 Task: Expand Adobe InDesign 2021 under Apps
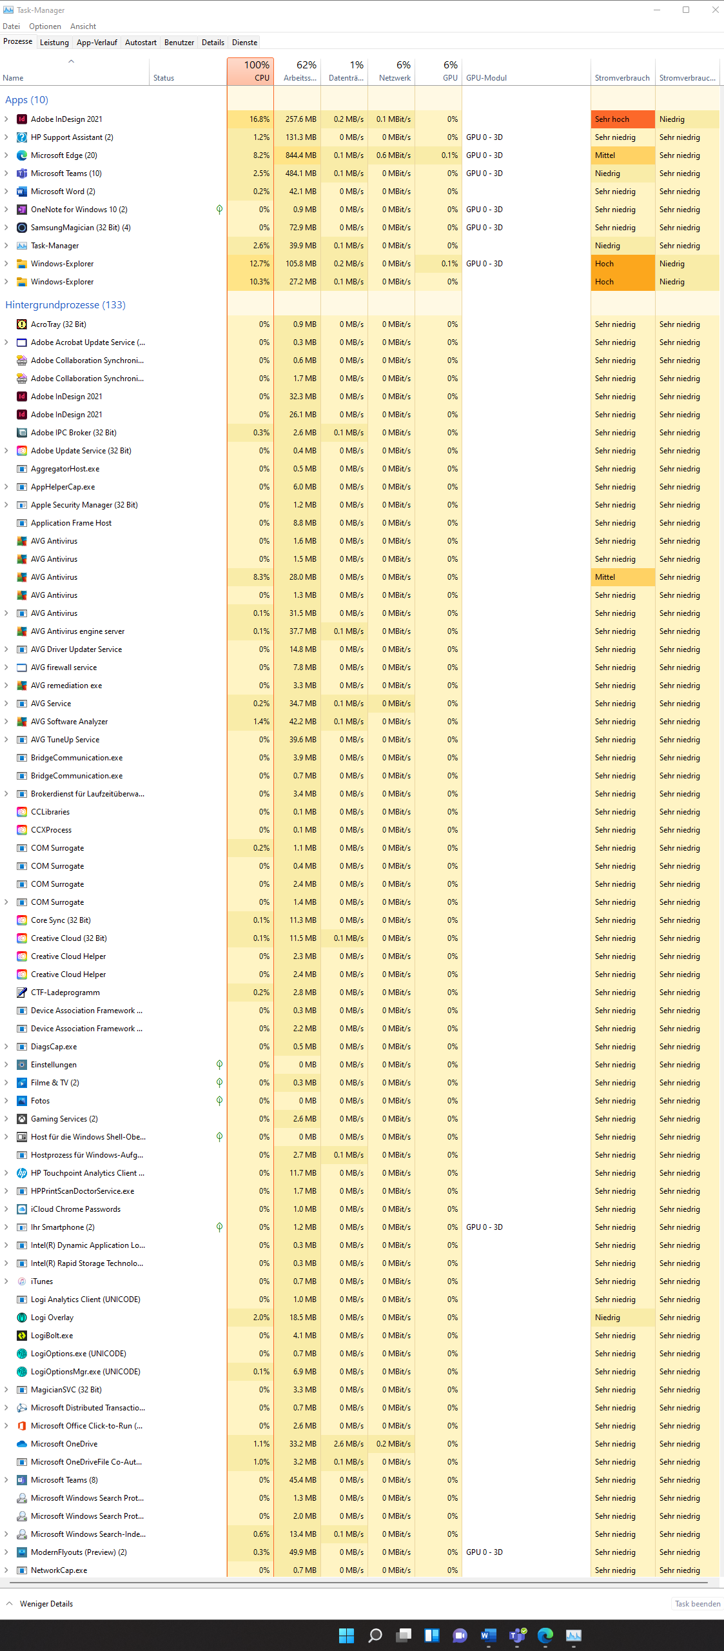tap(6, 119)
